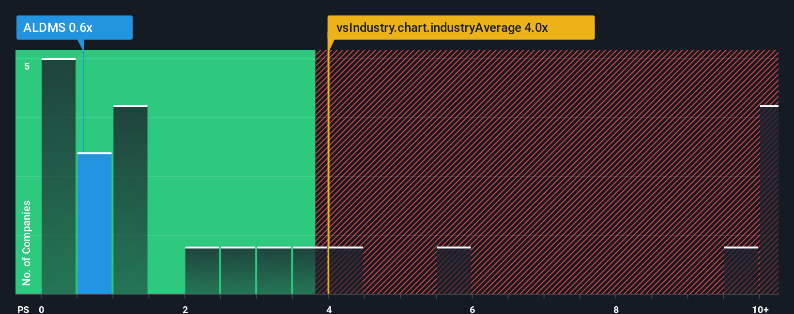This screenshot has width=794, height=314.
Task: Click the x-axis tick label '8'
Action: tap(616, 309)
